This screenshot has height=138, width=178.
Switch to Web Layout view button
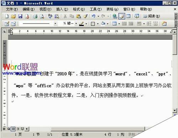click(x=9, y=129)
